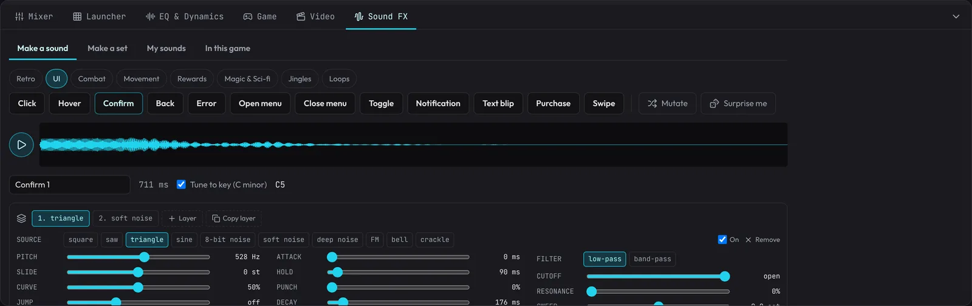972x306 pixels.
Task: Collapse panel with top-right chevron
Action: click(x=956, y=16)
